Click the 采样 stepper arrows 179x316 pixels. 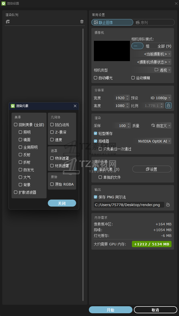click(129, 126)
